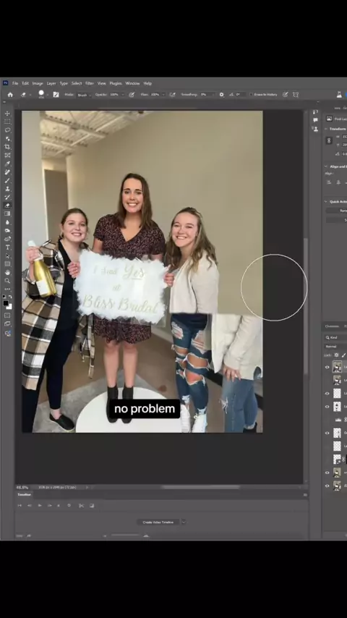This screenshot has width=347, height=618.
Task: Toggle lock transparent pixels
Action: [x=336, y=355]
